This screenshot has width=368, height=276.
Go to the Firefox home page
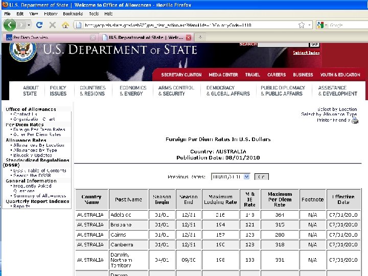65,25
